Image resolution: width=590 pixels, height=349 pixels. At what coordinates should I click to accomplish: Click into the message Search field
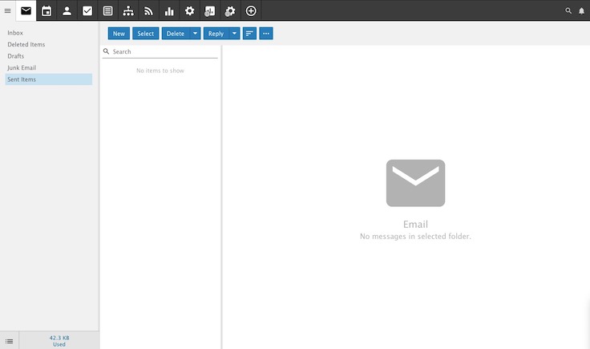click(164, 51)
